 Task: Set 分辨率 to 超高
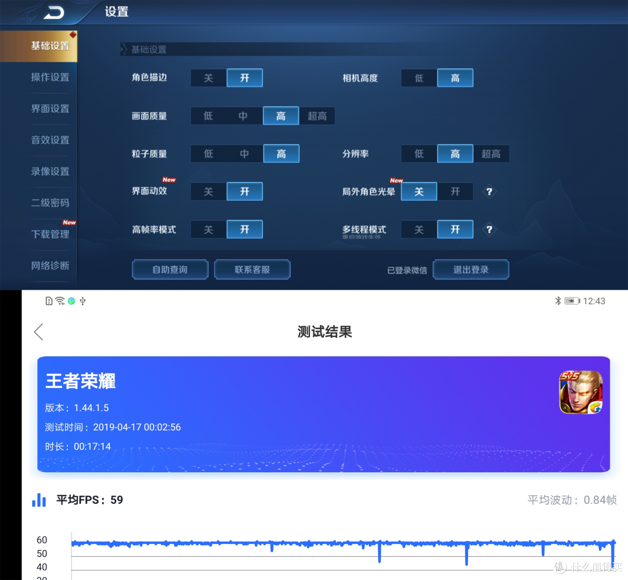pyautogui.click(x=491, y=154)
